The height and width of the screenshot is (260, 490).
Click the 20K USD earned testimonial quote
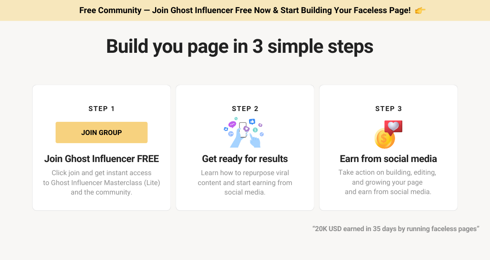(396, 229)
